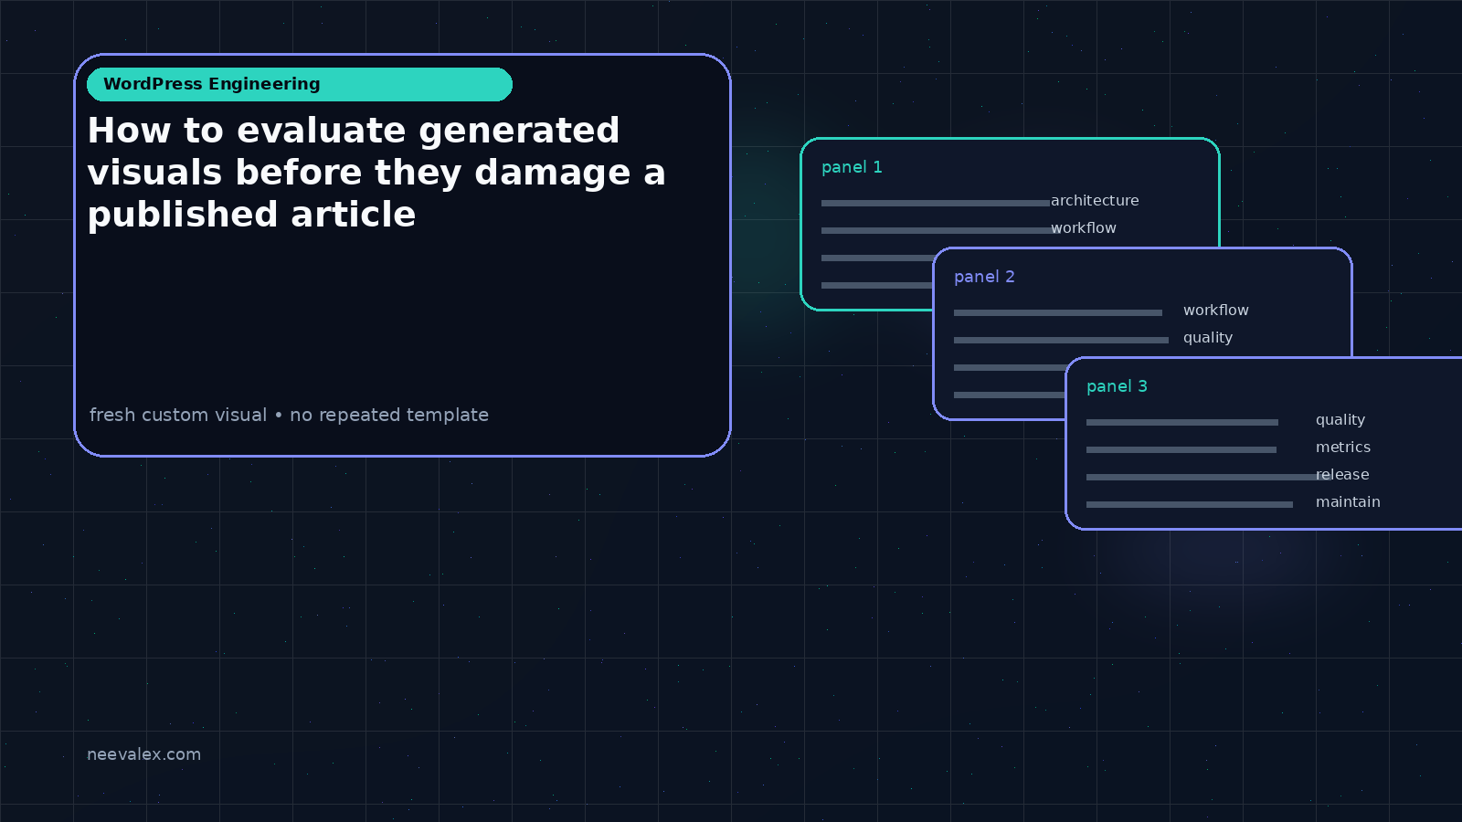Click 'workflow' label in panel 1
This screenshot has height=822, width=1462.
click(x=1084, y=227)
